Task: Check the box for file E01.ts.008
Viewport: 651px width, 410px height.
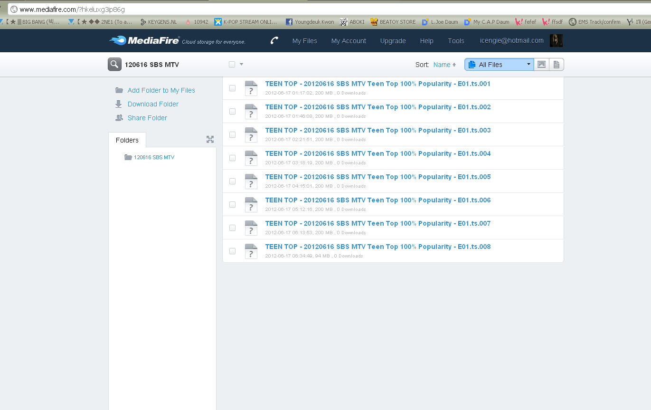Action: [232, 251]
